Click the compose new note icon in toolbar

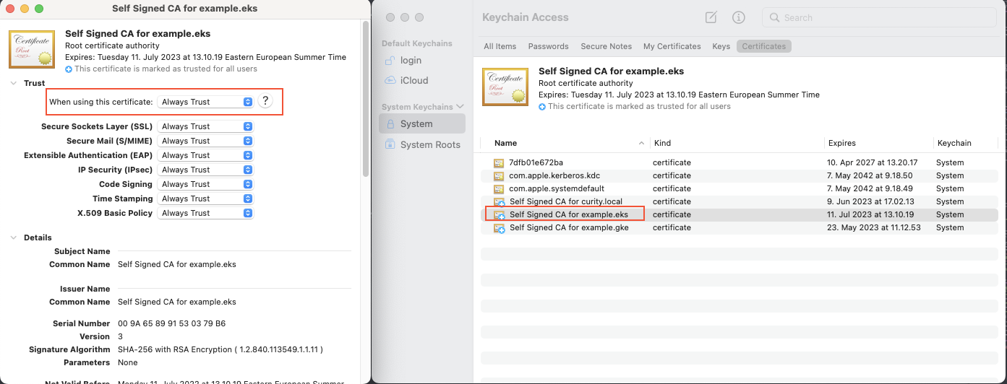point(711,17)
